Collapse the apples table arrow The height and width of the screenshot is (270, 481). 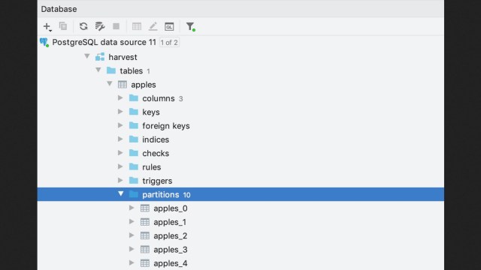pos(110,84)
